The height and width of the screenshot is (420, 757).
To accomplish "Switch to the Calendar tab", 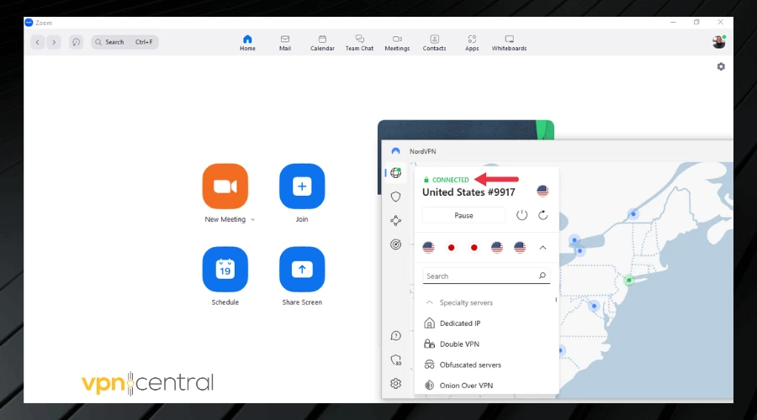I will point(322,43).
